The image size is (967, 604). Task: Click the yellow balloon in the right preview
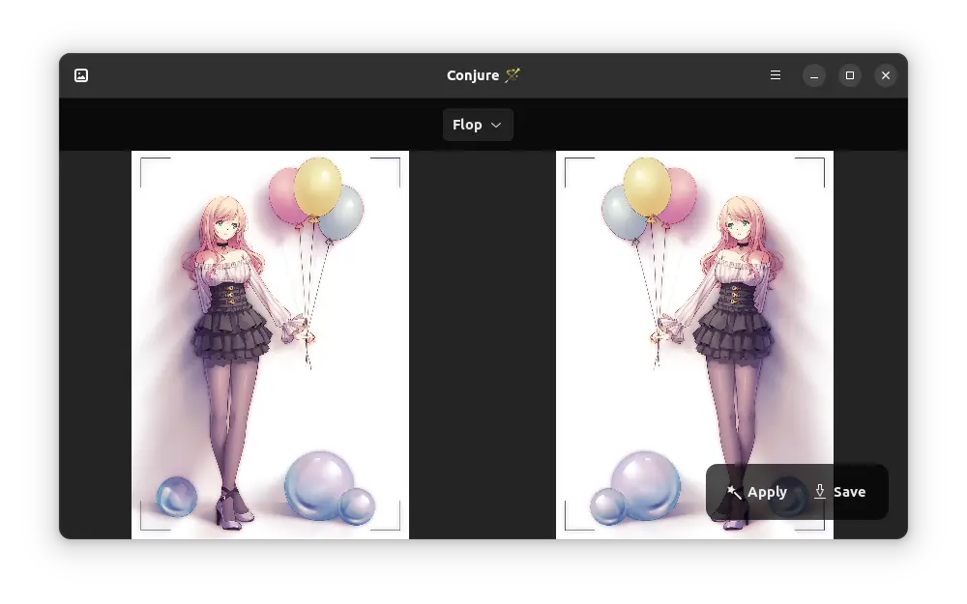coord(647,186)
